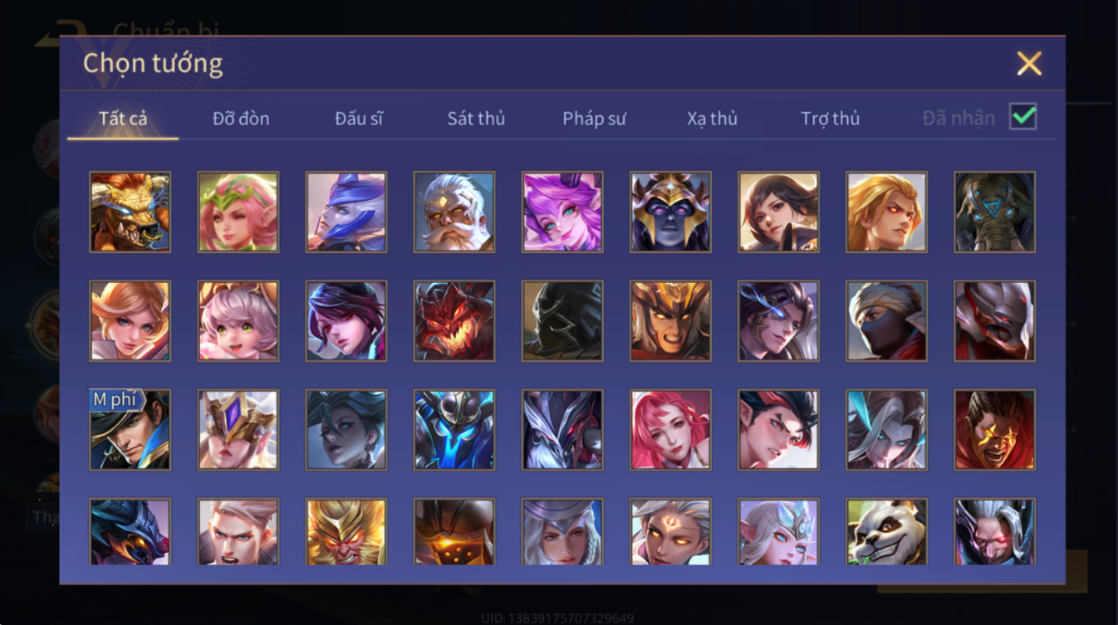Image resolution: width=1118 pixels, height=625 pixels.
Task: Switch to Sát thủ hero filter
Action: coord(476,119)
